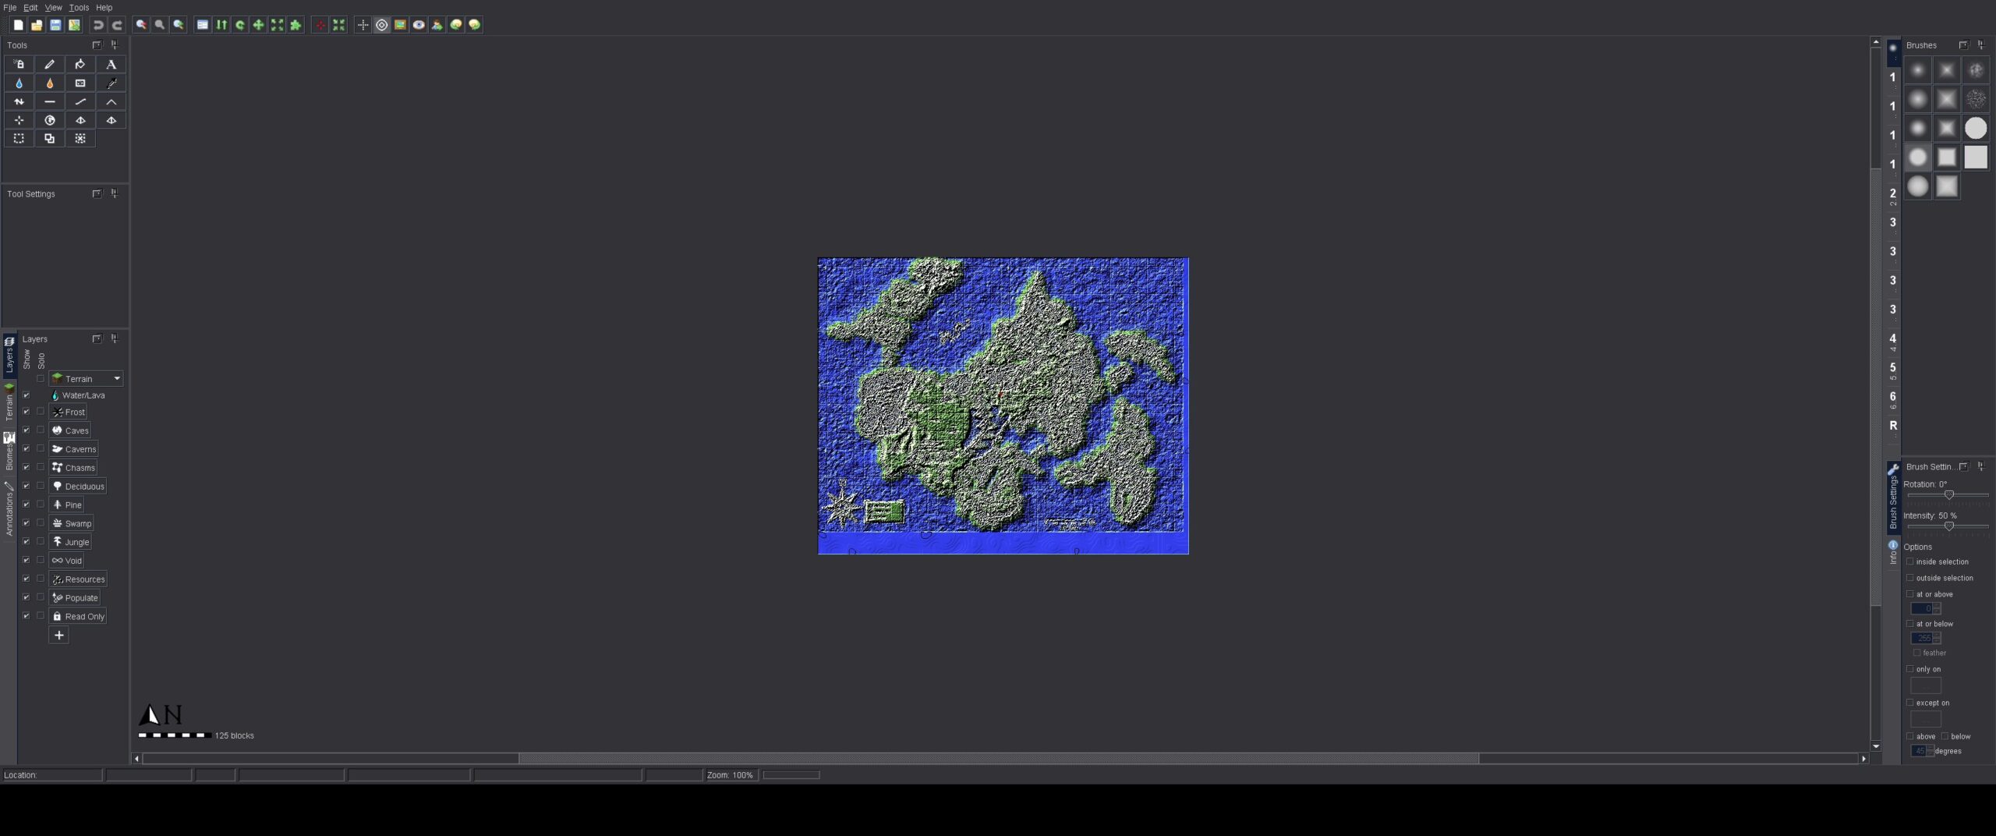Switch to the Biomes side tab
The width and height of the screenshot is (1996, 836).
coord(9,452)
